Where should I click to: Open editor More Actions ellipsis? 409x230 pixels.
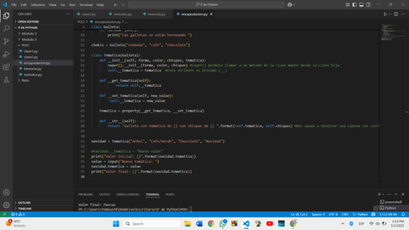403,14
